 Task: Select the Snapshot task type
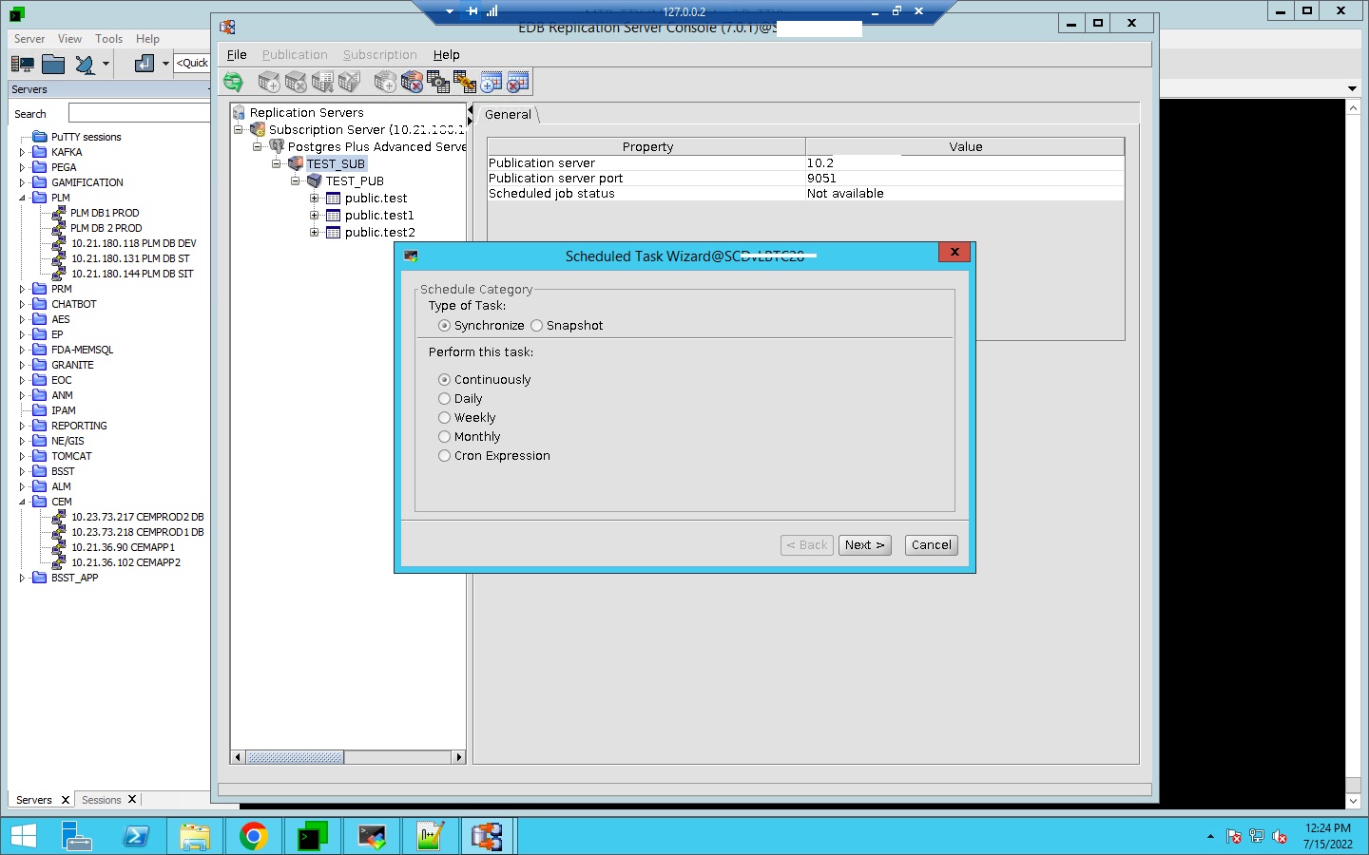[x=567, y=326]
